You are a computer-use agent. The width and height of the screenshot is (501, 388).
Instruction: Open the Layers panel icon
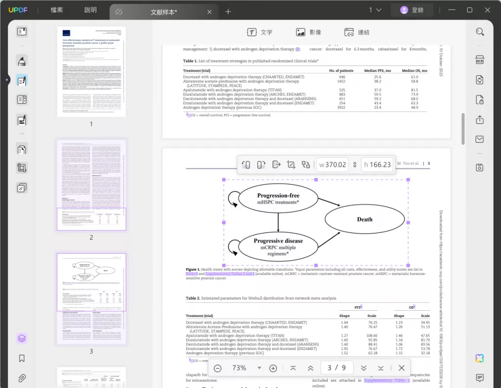[22, 338]
